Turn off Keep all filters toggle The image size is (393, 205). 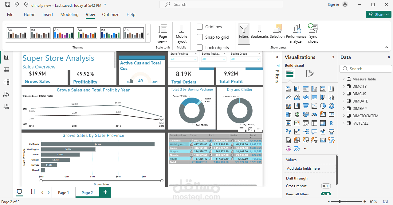pos(326,194)
